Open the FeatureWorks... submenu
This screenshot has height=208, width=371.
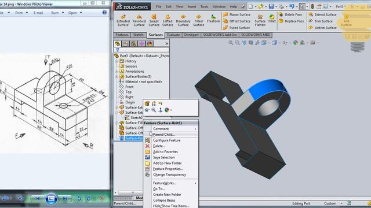tap(170, 183)
